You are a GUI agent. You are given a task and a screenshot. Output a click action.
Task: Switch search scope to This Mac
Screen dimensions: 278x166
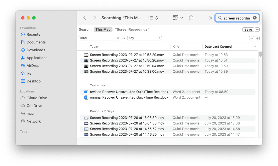click(x=103, y=29)
